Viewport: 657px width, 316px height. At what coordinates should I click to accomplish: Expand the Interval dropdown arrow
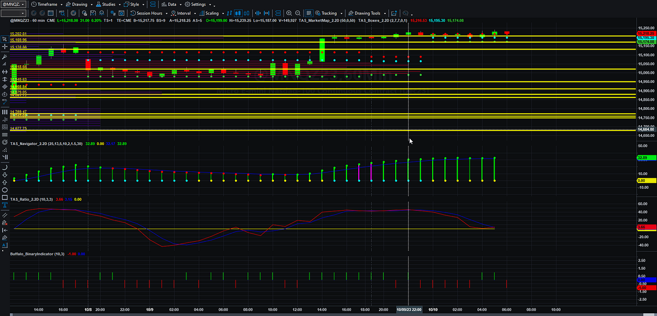point(195,14)
